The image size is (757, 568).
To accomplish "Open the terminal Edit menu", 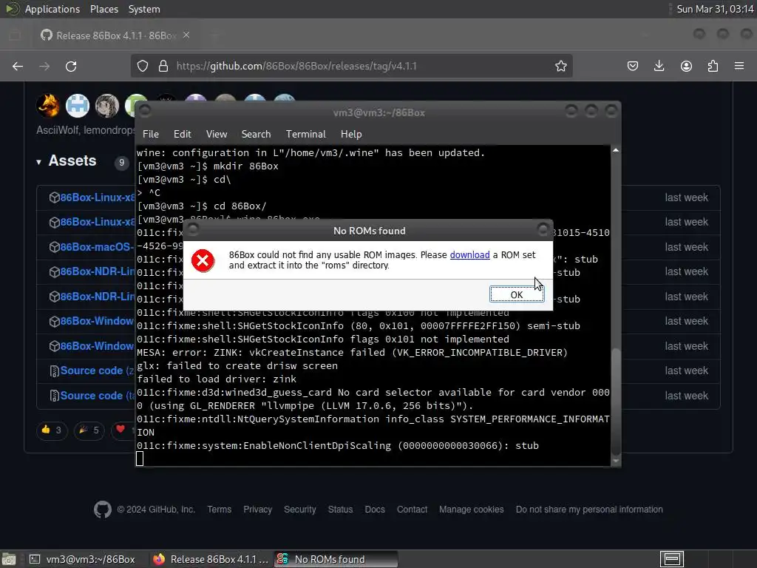I will pos(182,135).
